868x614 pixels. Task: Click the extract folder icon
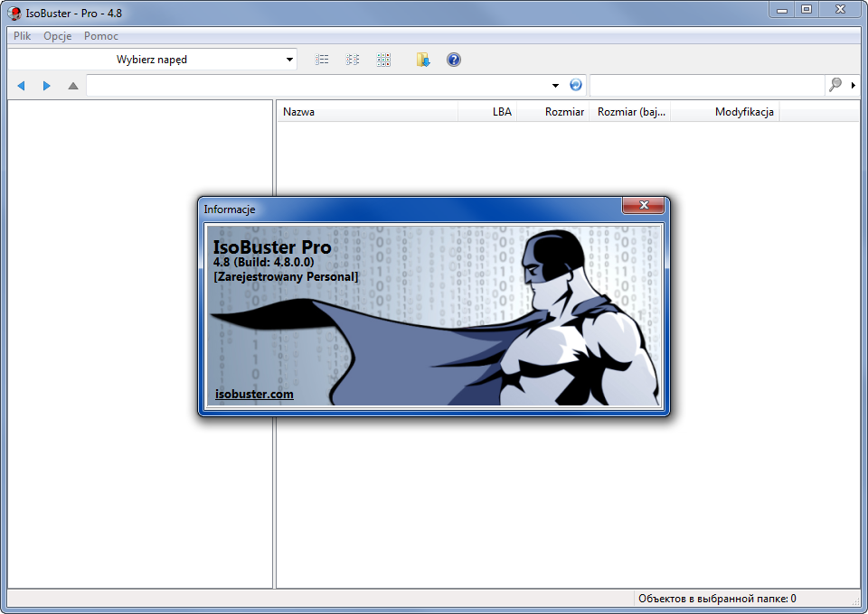tap(423, 60)
